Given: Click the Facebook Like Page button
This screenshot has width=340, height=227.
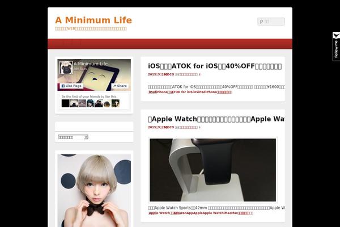Looking at the screenshot, I should coord(71,86).
